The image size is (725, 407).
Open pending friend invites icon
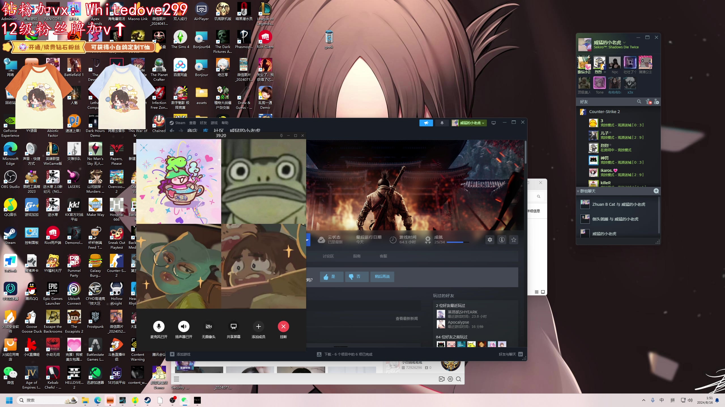648,101
